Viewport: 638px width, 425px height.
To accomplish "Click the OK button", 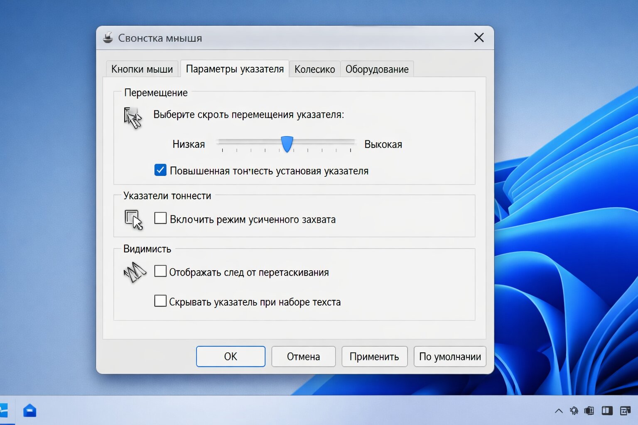I will [231, 357].
